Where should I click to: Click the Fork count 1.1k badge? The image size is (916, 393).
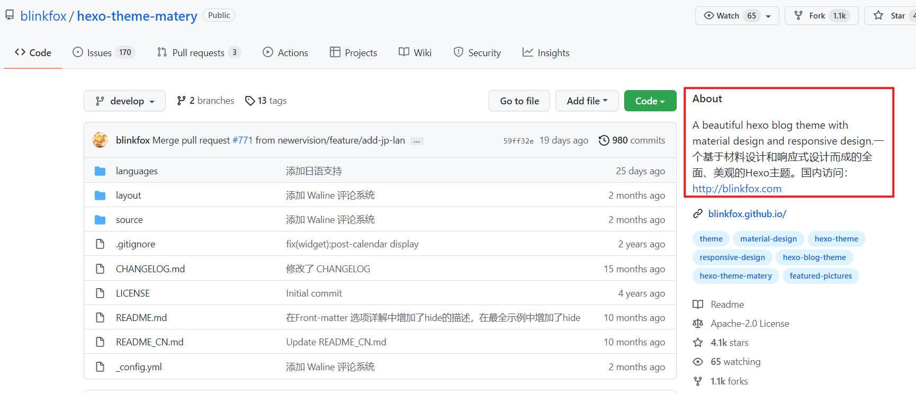[x=839, y=16]
